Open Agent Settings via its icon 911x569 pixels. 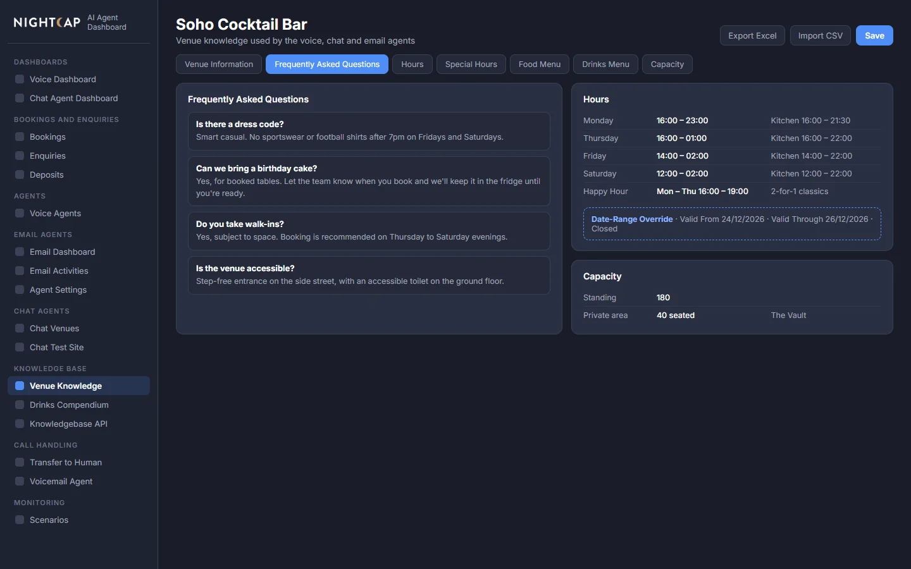coord(20,290)
